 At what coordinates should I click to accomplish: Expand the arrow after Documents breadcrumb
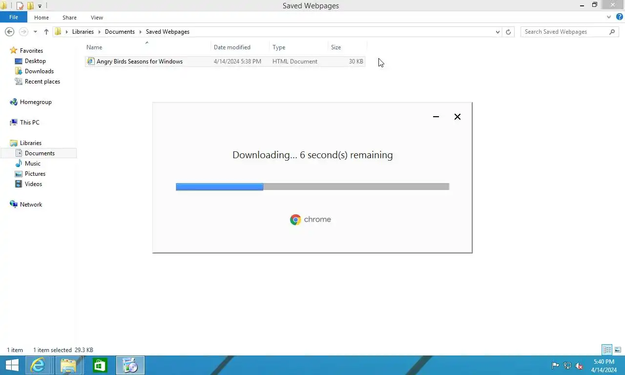pyautogui.click(x=141, y=32)
